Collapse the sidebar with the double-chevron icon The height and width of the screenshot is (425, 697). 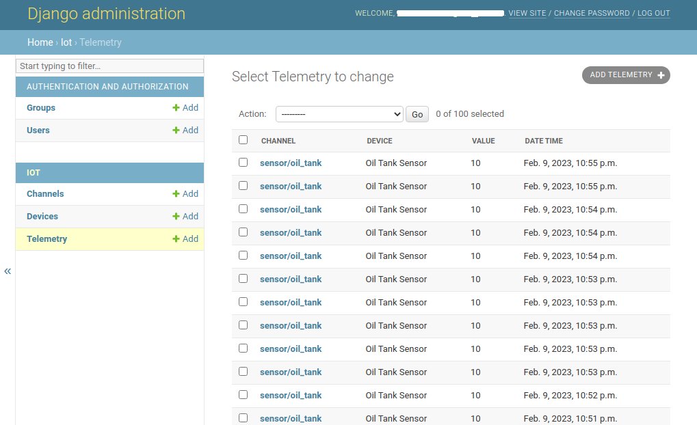pyautogui.click(x=8, y=271)
